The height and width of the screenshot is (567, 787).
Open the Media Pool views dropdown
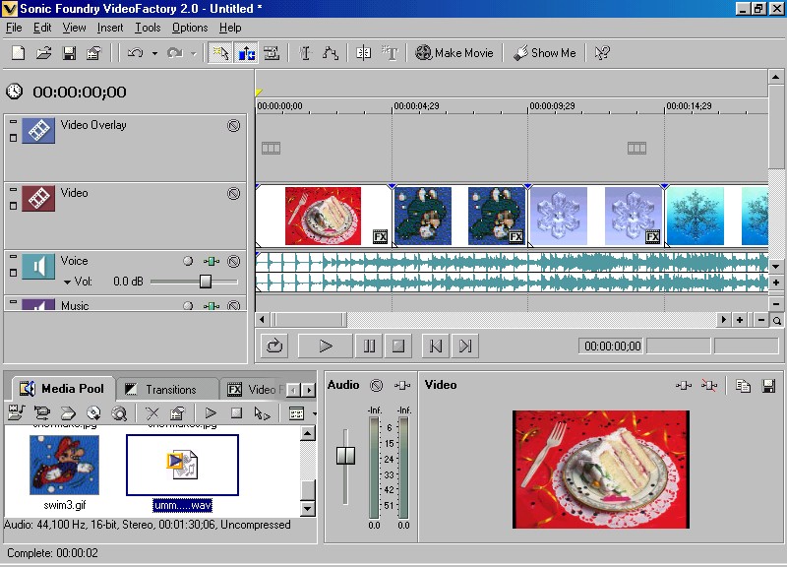click(314, 413)
